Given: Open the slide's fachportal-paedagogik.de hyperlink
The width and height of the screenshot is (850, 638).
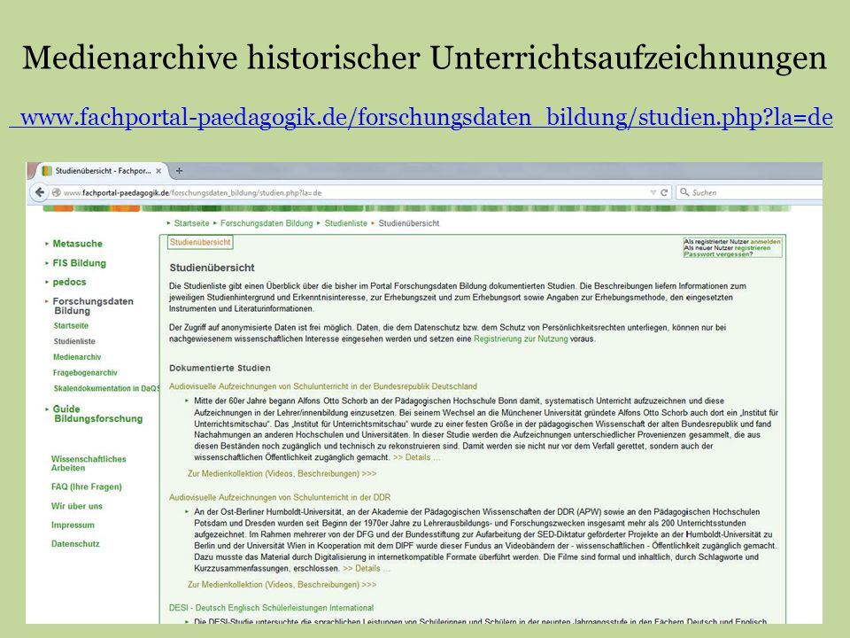Looking at the screenshot, I should pyautogui.click(x=421, y=117).
